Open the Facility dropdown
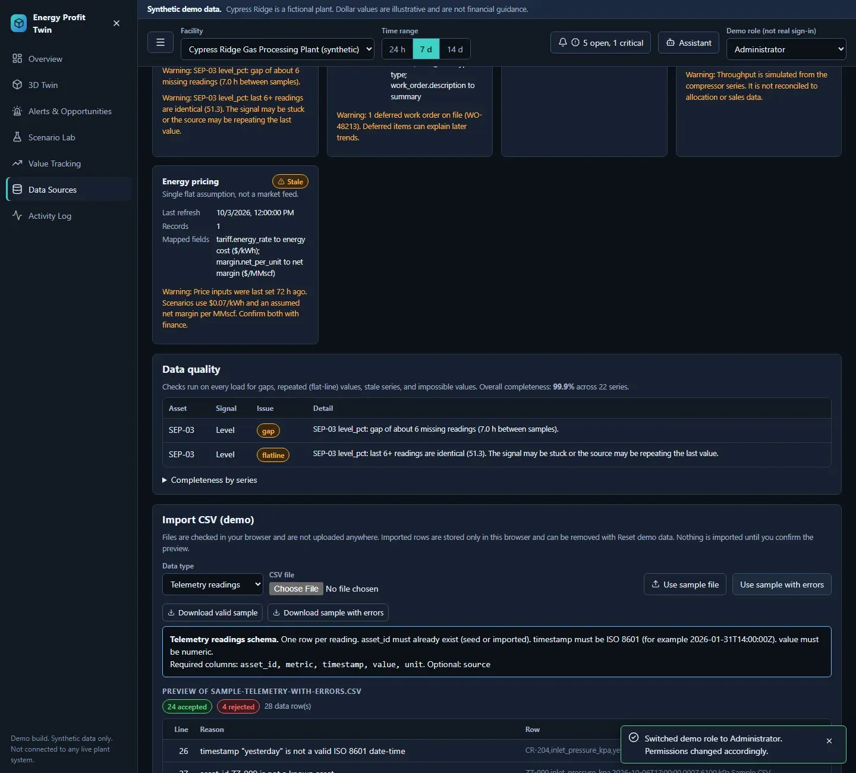Image resolution: width=856 pixels, height=773 pixels. [x=278, y=49]
